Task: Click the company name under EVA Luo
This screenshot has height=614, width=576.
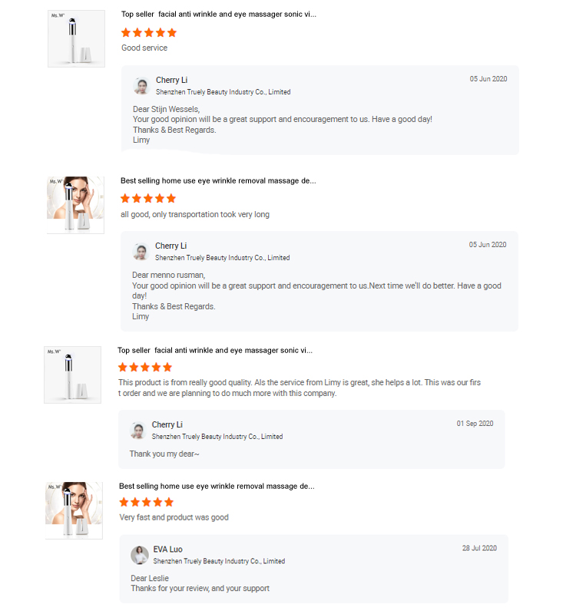Action: click(x=219, y=561)
